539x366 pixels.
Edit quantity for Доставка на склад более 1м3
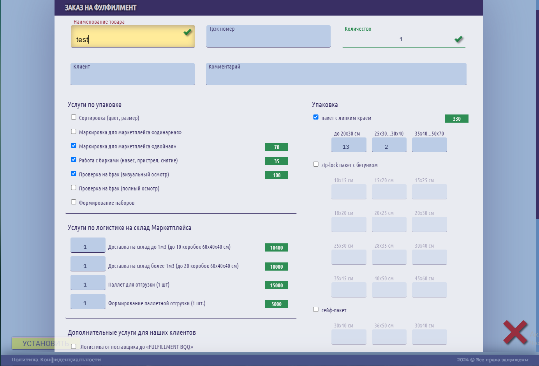[88, 264]
